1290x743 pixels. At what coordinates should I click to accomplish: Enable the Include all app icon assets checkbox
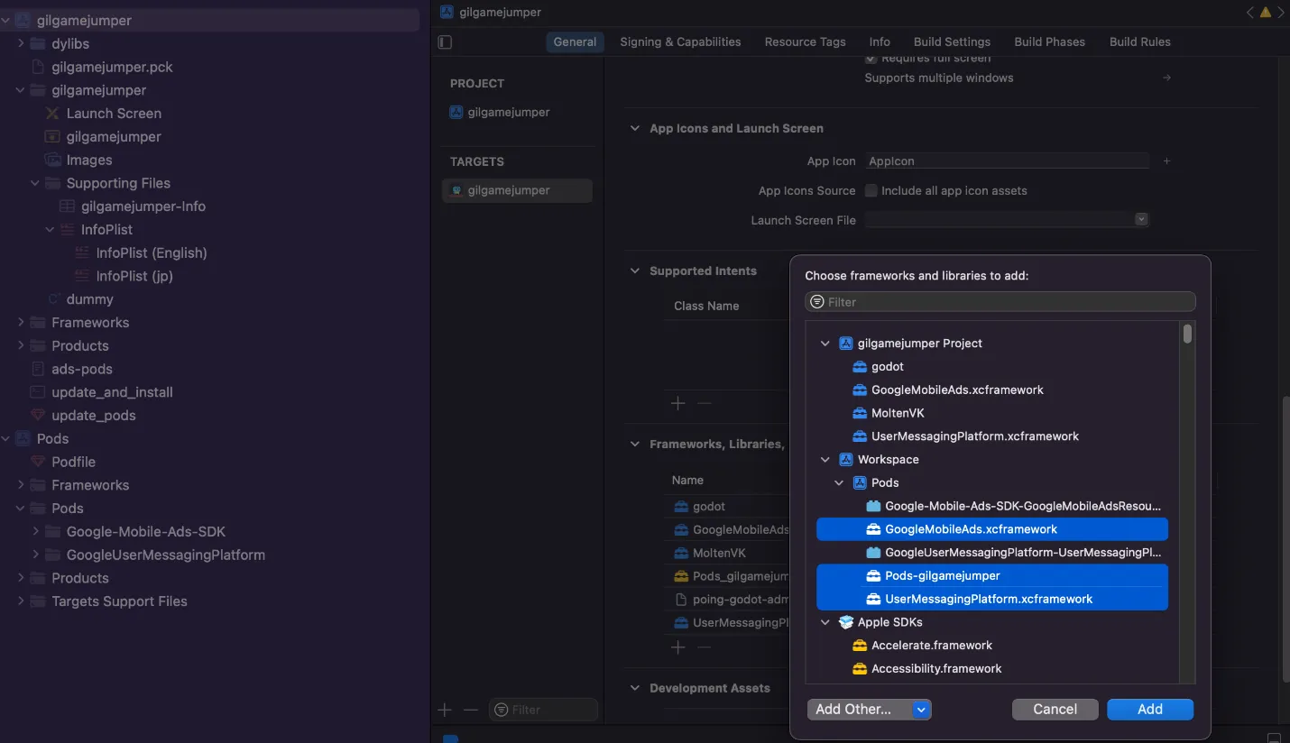(x=871, y=191)
